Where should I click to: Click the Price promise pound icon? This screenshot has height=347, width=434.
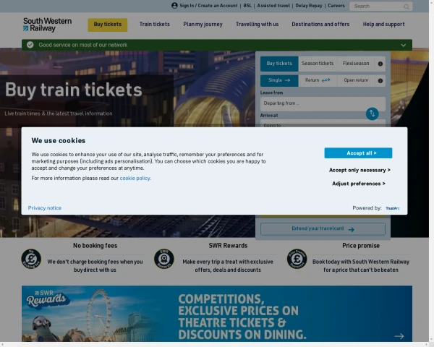tap(297, 259)
